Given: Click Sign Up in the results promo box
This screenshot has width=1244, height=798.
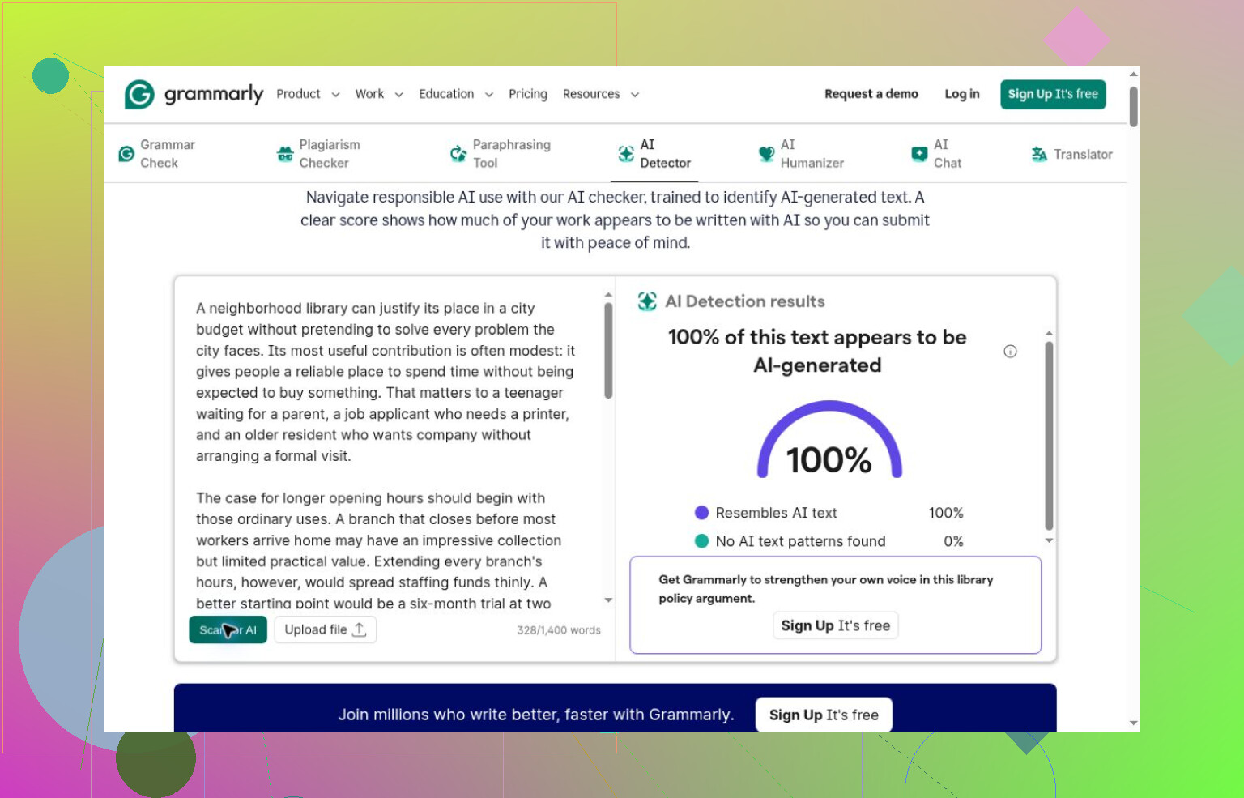Looking at the screenshot, I should point(835,625).
